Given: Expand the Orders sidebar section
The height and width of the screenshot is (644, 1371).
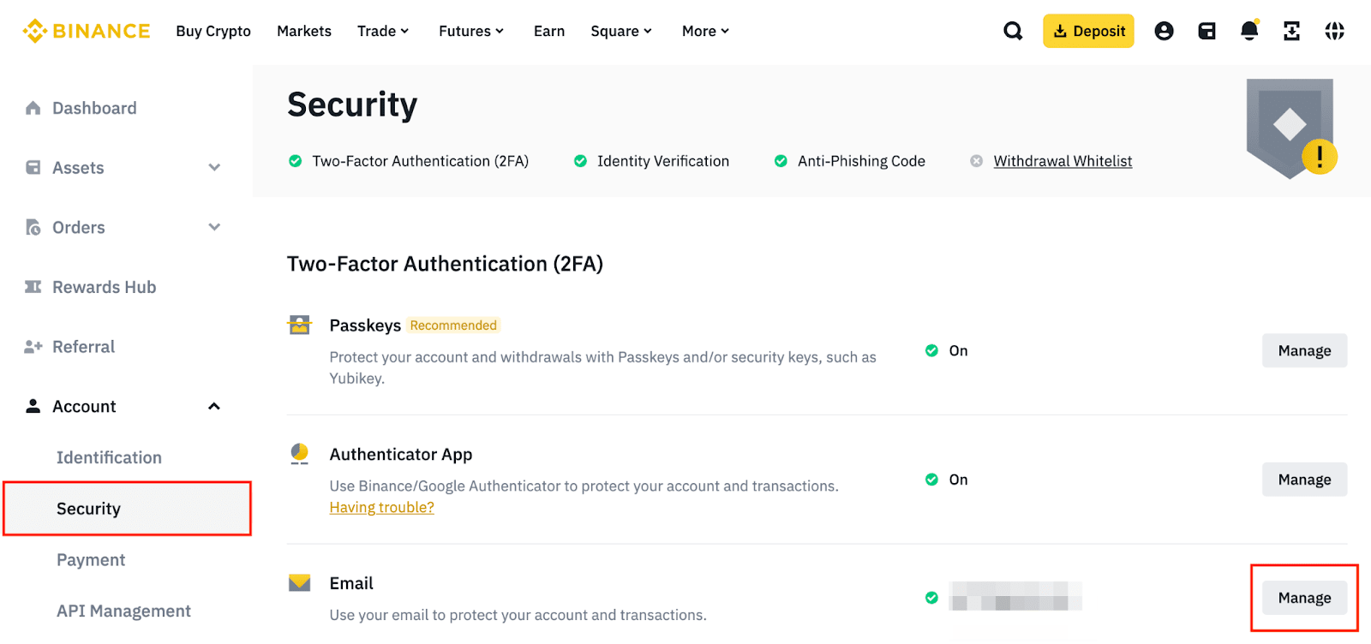Looking at the screenshot, I should [x=214, y=227].
